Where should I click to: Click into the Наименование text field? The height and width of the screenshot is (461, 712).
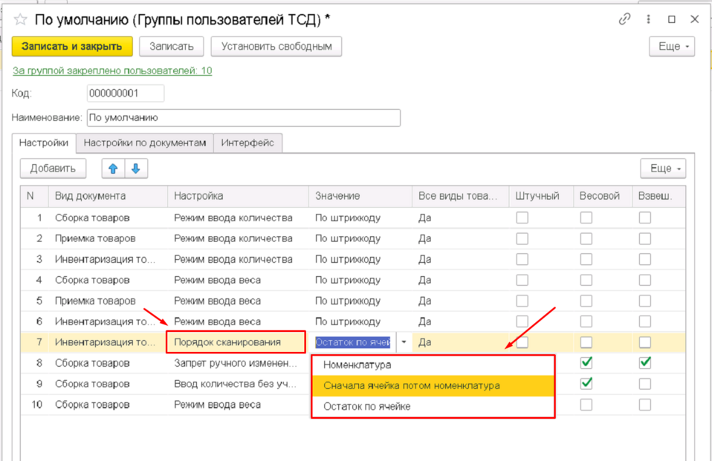tap(243, 117)
